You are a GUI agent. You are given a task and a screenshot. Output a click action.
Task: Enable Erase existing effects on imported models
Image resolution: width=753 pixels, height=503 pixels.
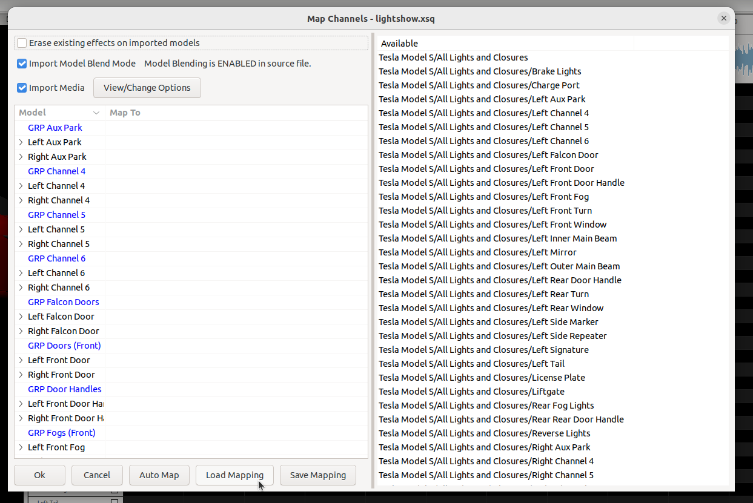click(22, 43)
